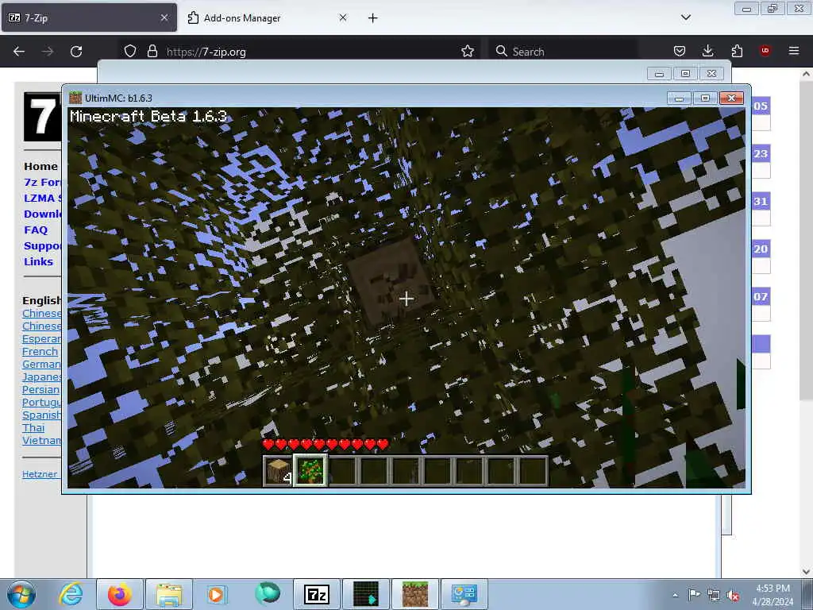Minimize the window behind UltimMC
The image size is (813, 610).
point(659,74)
